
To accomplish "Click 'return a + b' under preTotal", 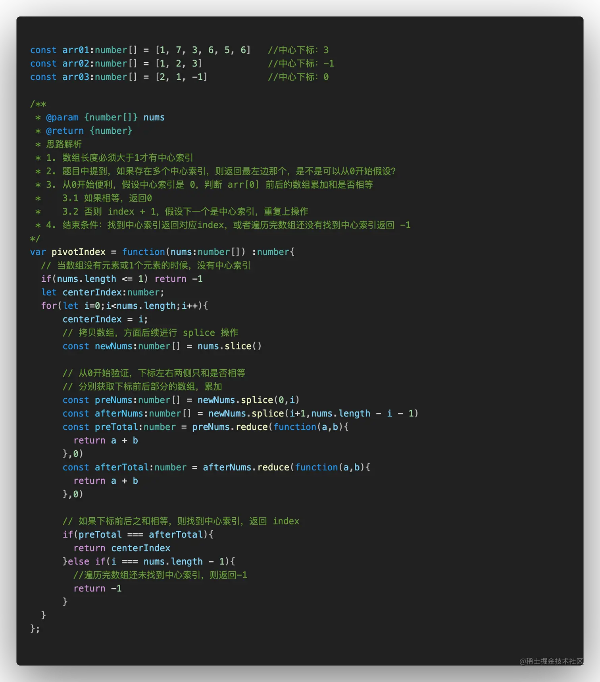I will pyautogui.click(x=106, y=440).
